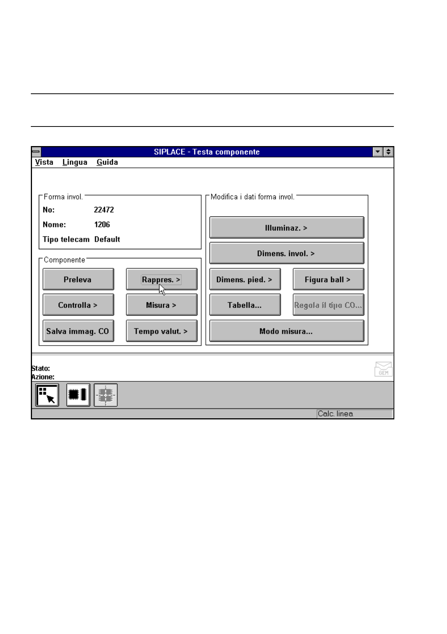The height and width of the screenshot is (634, 447).
Task: Click the maximize/restore title bar button
Action: point(388,152)
